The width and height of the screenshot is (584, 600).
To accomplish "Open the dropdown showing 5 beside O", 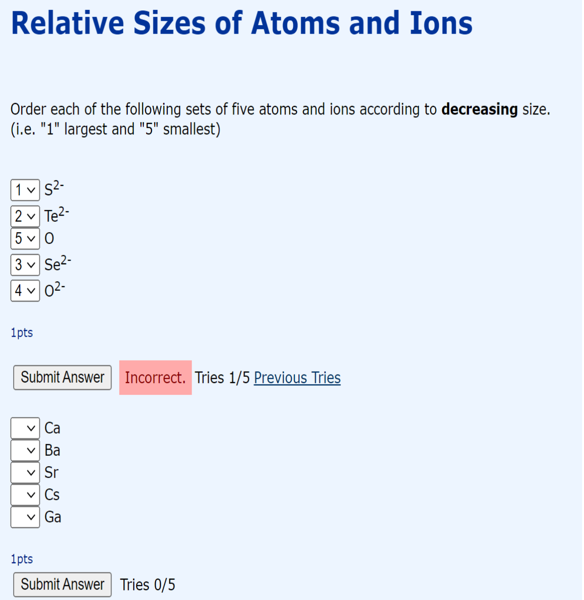I will point(25,239).
